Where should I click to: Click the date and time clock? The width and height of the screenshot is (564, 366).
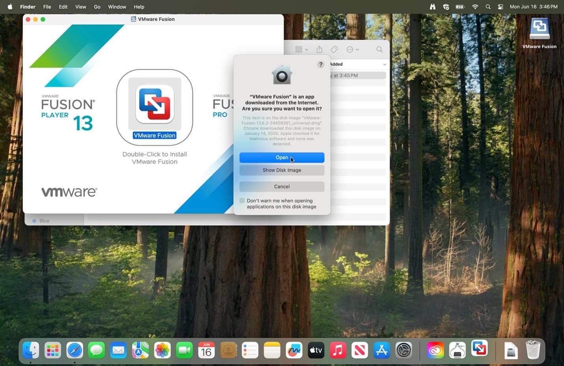[x=534, y=7]
